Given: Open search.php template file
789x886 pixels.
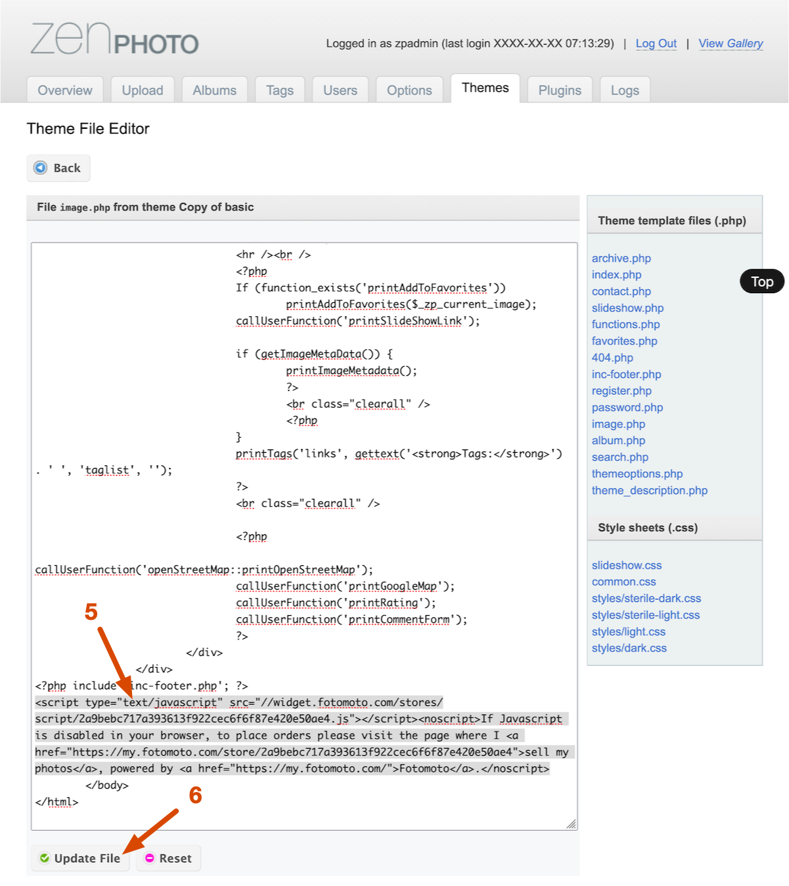Looking at the screenshot, I should [620, 457].
